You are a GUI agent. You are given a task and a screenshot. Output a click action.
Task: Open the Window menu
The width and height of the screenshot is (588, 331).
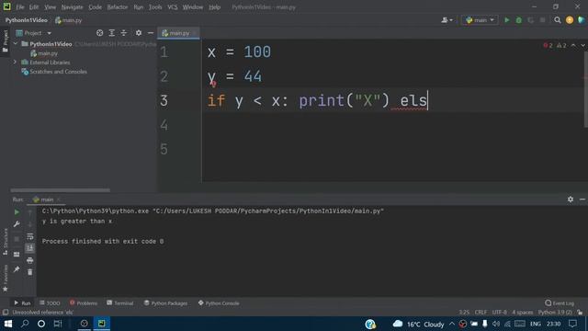[193, 7]
